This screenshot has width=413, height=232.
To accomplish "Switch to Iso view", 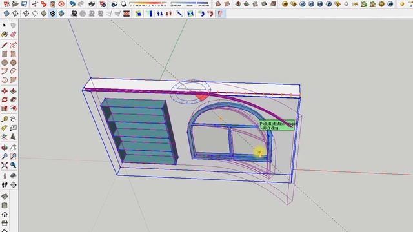I will click(x=5, y=197).
